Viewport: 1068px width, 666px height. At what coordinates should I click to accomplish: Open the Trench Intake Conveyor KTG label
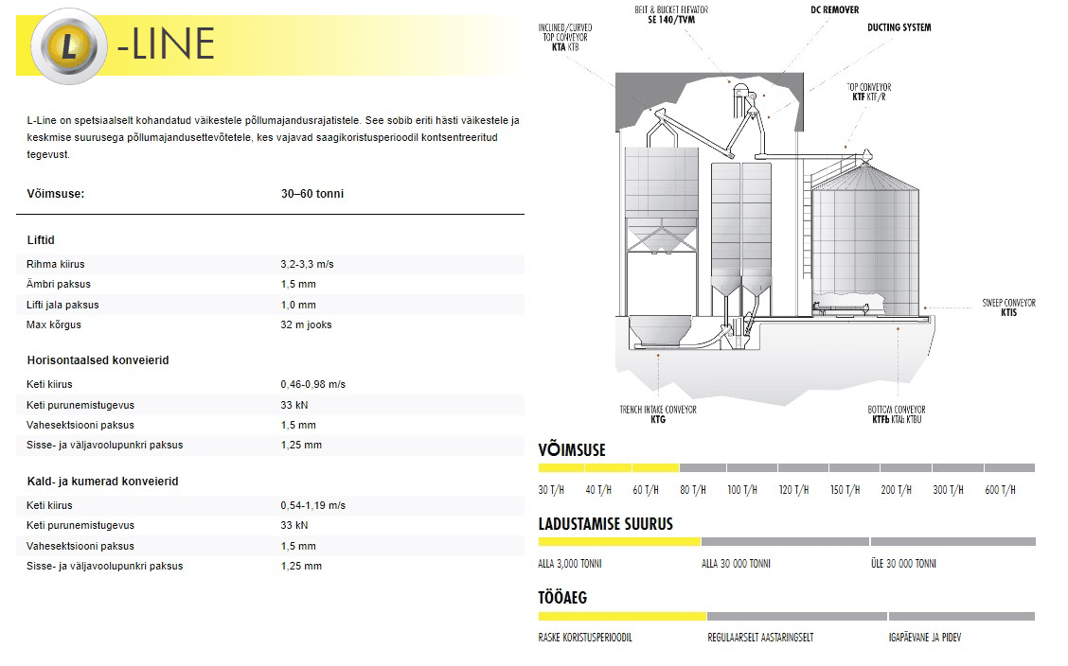point(657,414)
